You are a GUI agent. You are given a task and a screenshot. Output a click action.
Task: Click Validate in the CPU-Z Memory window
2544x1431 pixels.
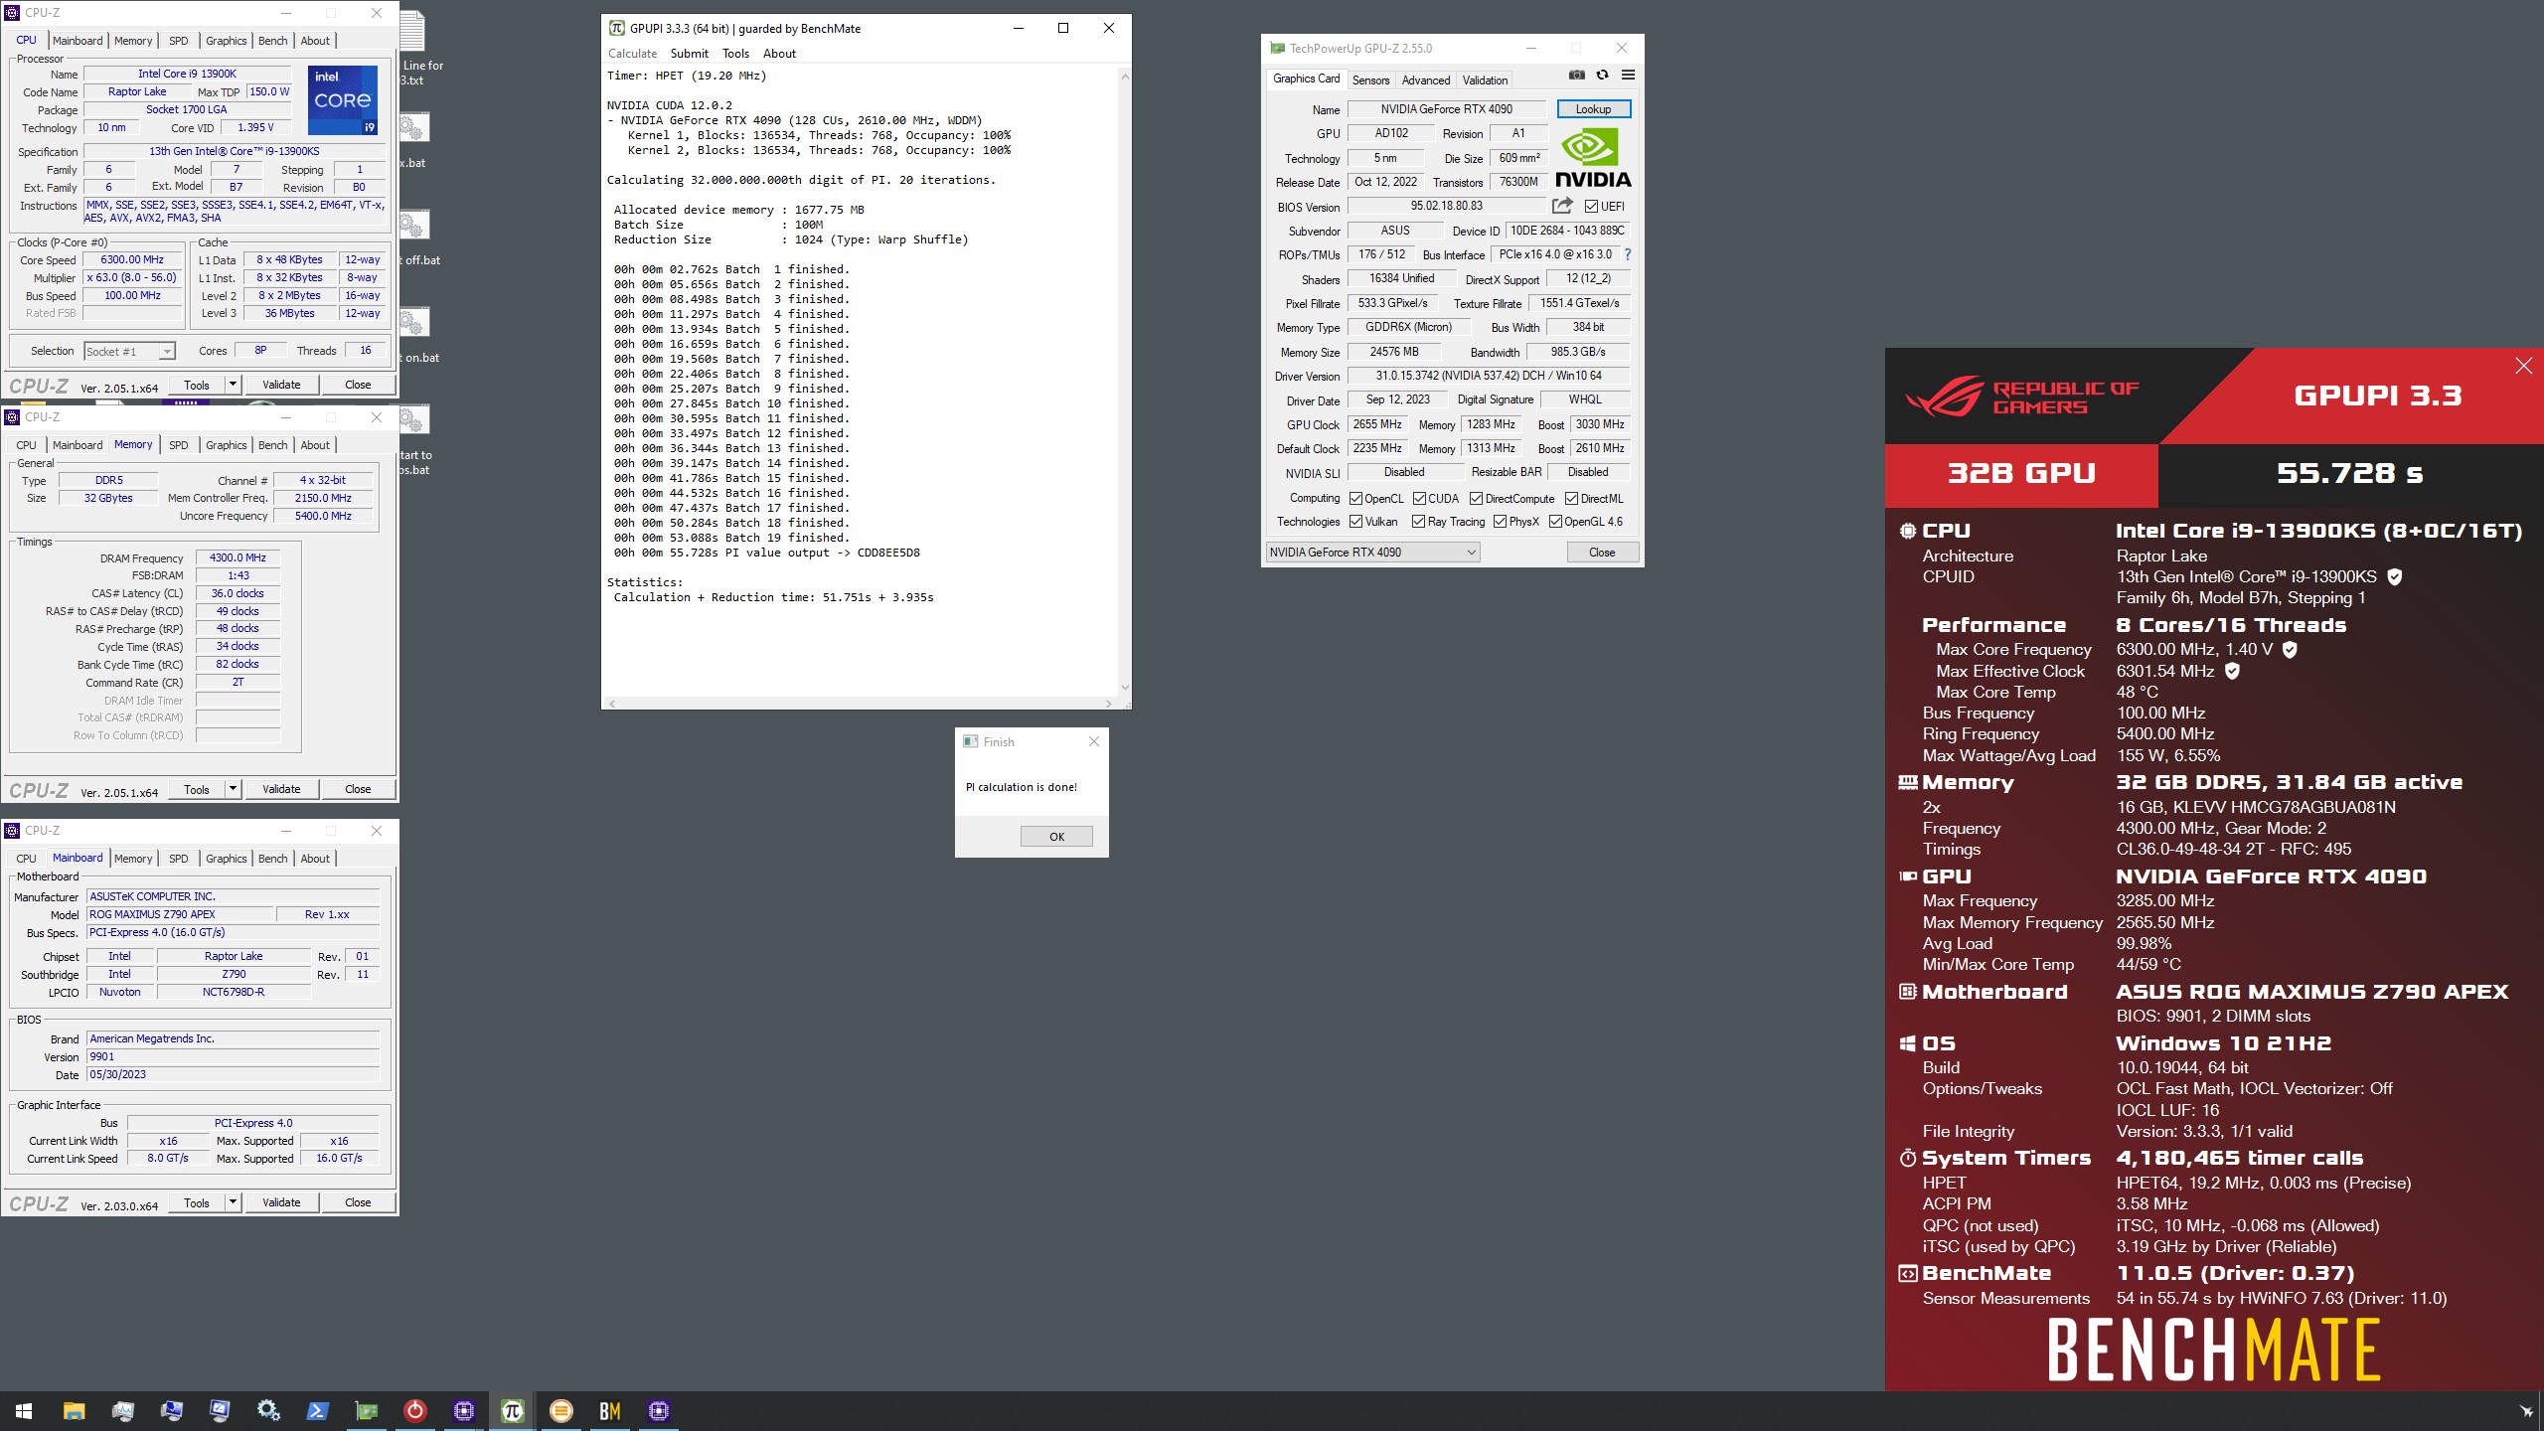[x=281, y=789]
